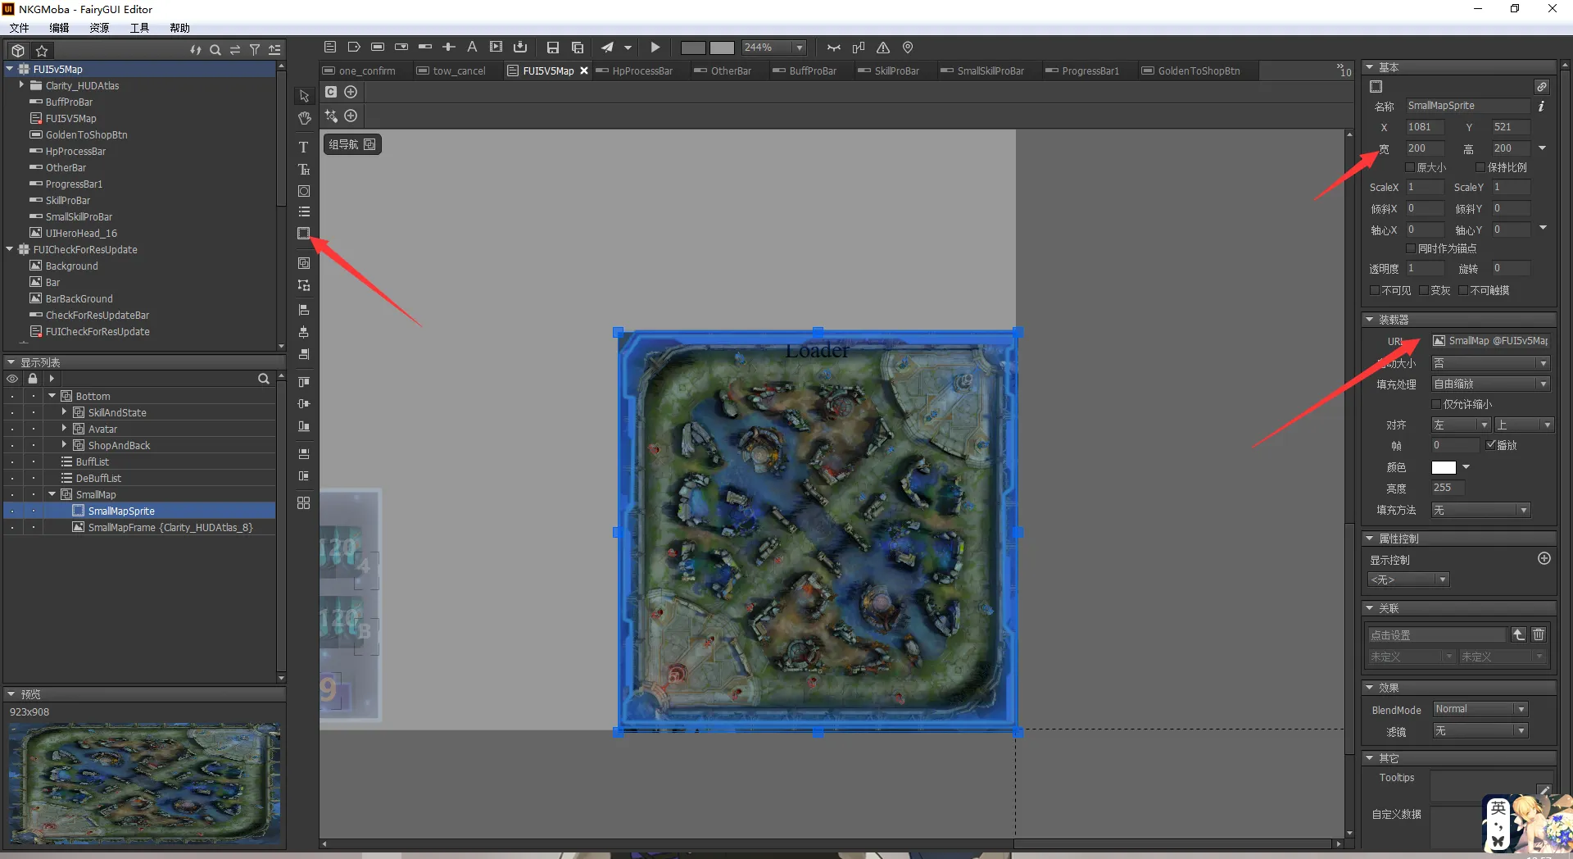
Task: Click the tile arrangement grid icon
Action: coord(304,502)
